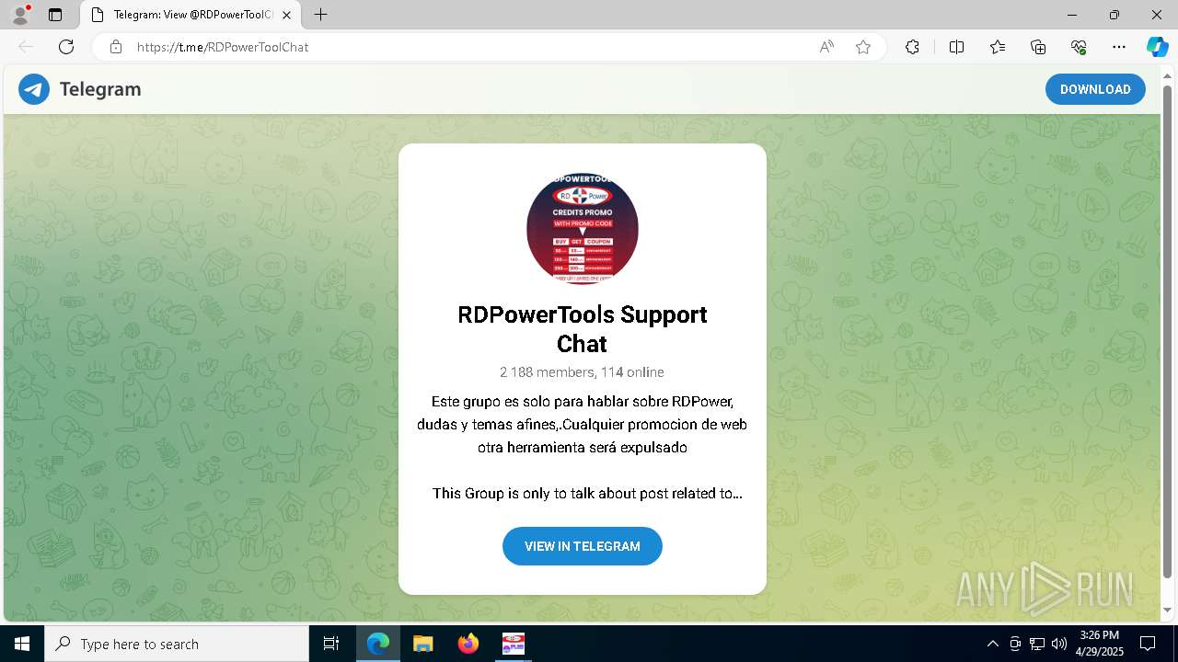Open Settings and more ellipsis menu
The height and width of the screenshot is (662, 1178).
click(1119, 47)
